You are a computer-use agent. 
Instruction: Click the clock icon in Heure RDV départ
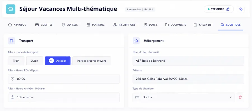(13, 79)
